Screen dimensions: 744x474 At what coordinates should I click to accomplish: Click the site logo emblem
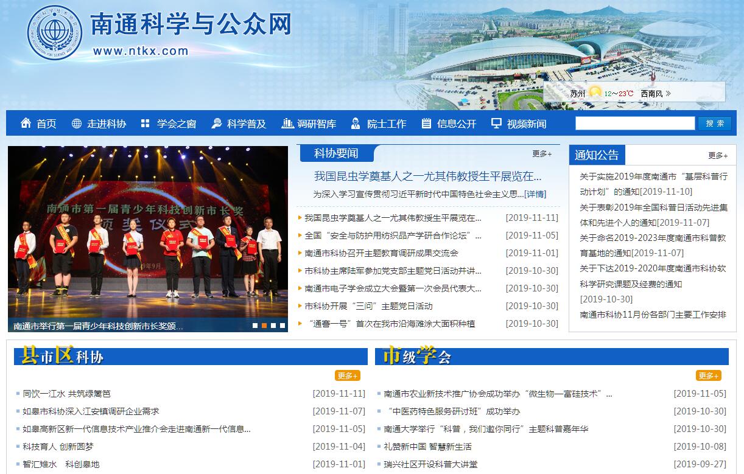pyautogui.click(x=54, y=33)
